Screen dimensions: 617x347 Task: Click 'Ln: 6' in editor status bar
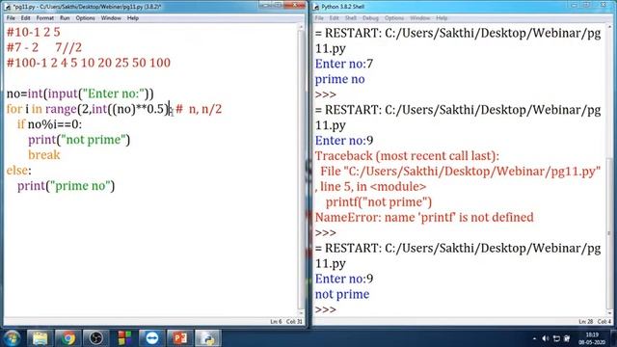(276, 322)
